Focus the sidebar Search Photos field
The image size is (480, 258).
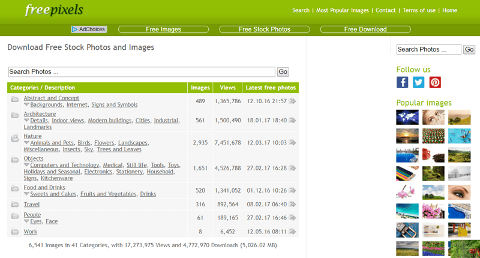[x=428, y=49]
